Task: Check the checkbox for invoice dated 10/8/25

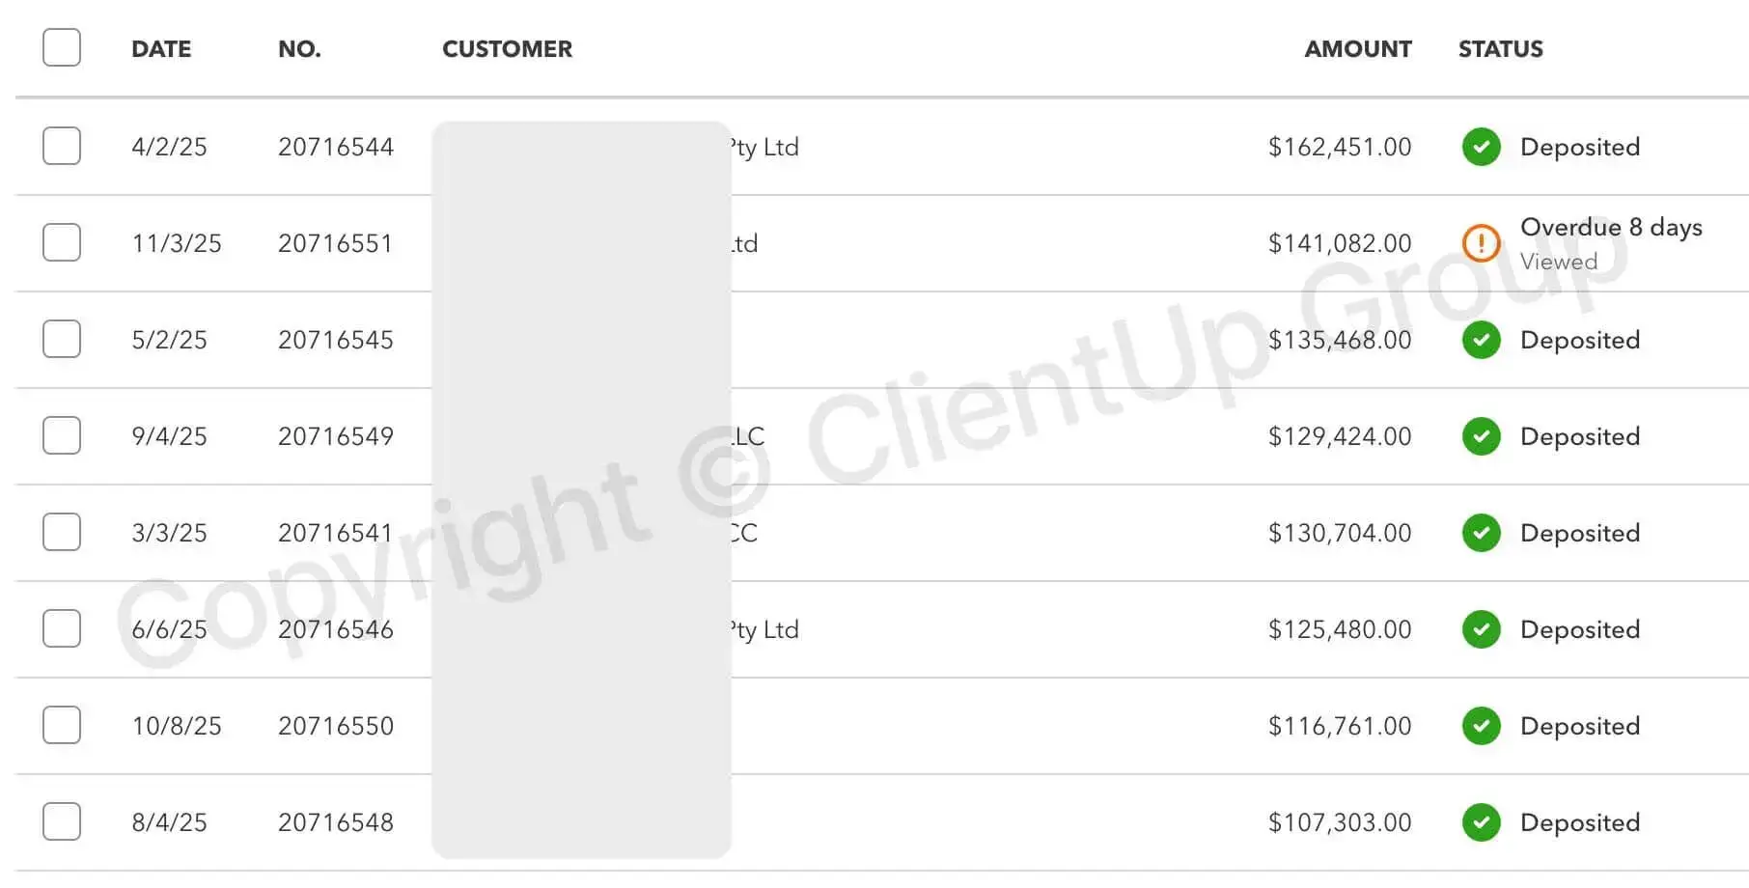Action: point(61,726)
